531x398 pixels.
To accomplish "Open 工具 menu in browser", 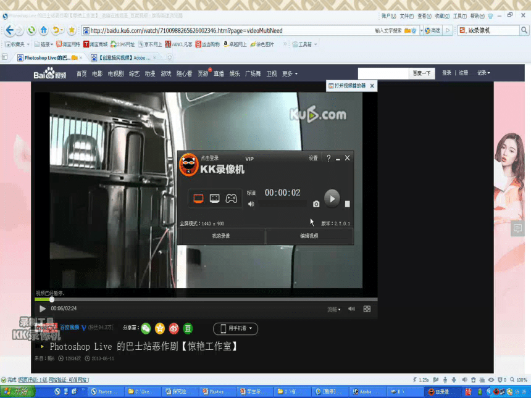I will pos(459,16).
